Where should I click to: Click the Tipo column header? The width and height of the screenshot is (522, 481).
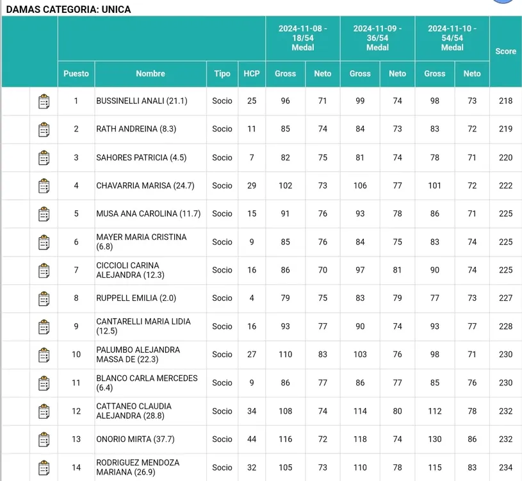click(x=222, y=74)
